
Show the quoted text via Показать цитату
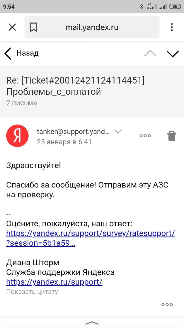32,292
